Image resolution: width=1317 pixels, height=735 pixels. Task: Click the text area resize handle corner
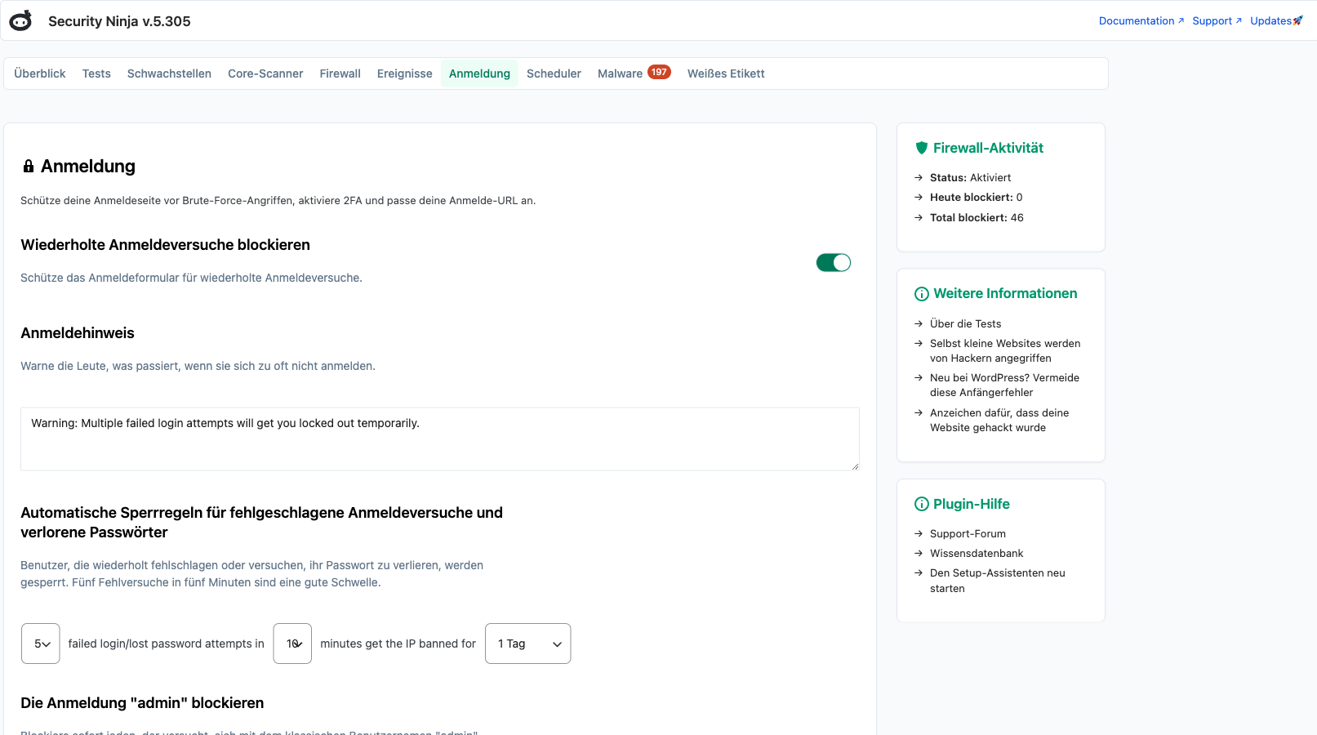pos(855,465)
